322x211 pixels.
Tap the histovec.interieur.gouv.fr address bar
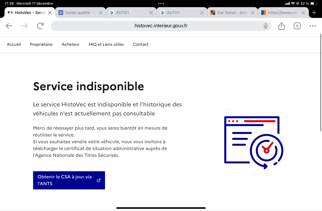coord(161,26)
